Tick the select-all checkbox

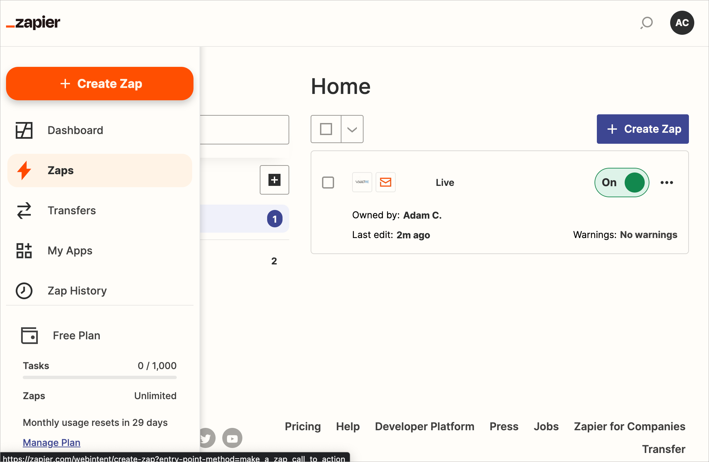coord(326,129)
